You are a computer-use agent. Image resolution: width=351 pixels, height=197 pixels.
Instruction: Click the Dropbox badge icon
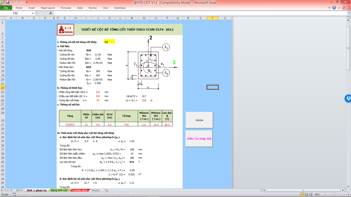click(x=348, y=98)
